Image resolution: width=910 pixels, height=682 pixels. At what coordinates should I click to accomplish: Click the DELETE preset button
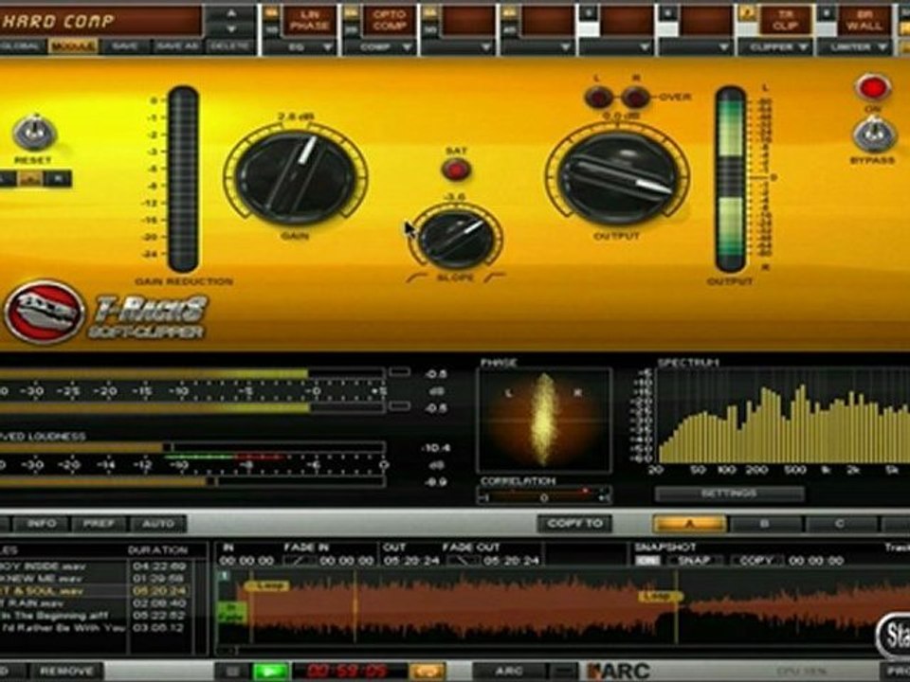pyautogui.click(x=230, y=46)
